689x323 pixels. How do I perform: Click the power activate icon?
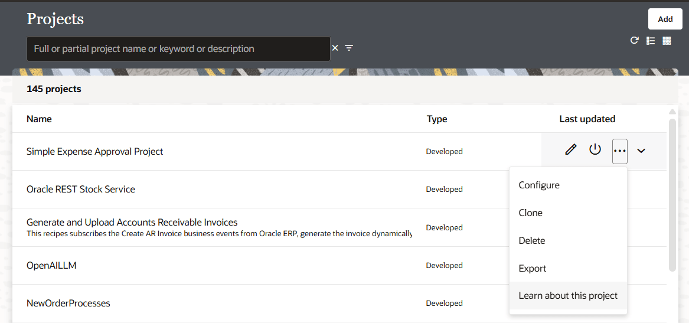coord(595,150)
